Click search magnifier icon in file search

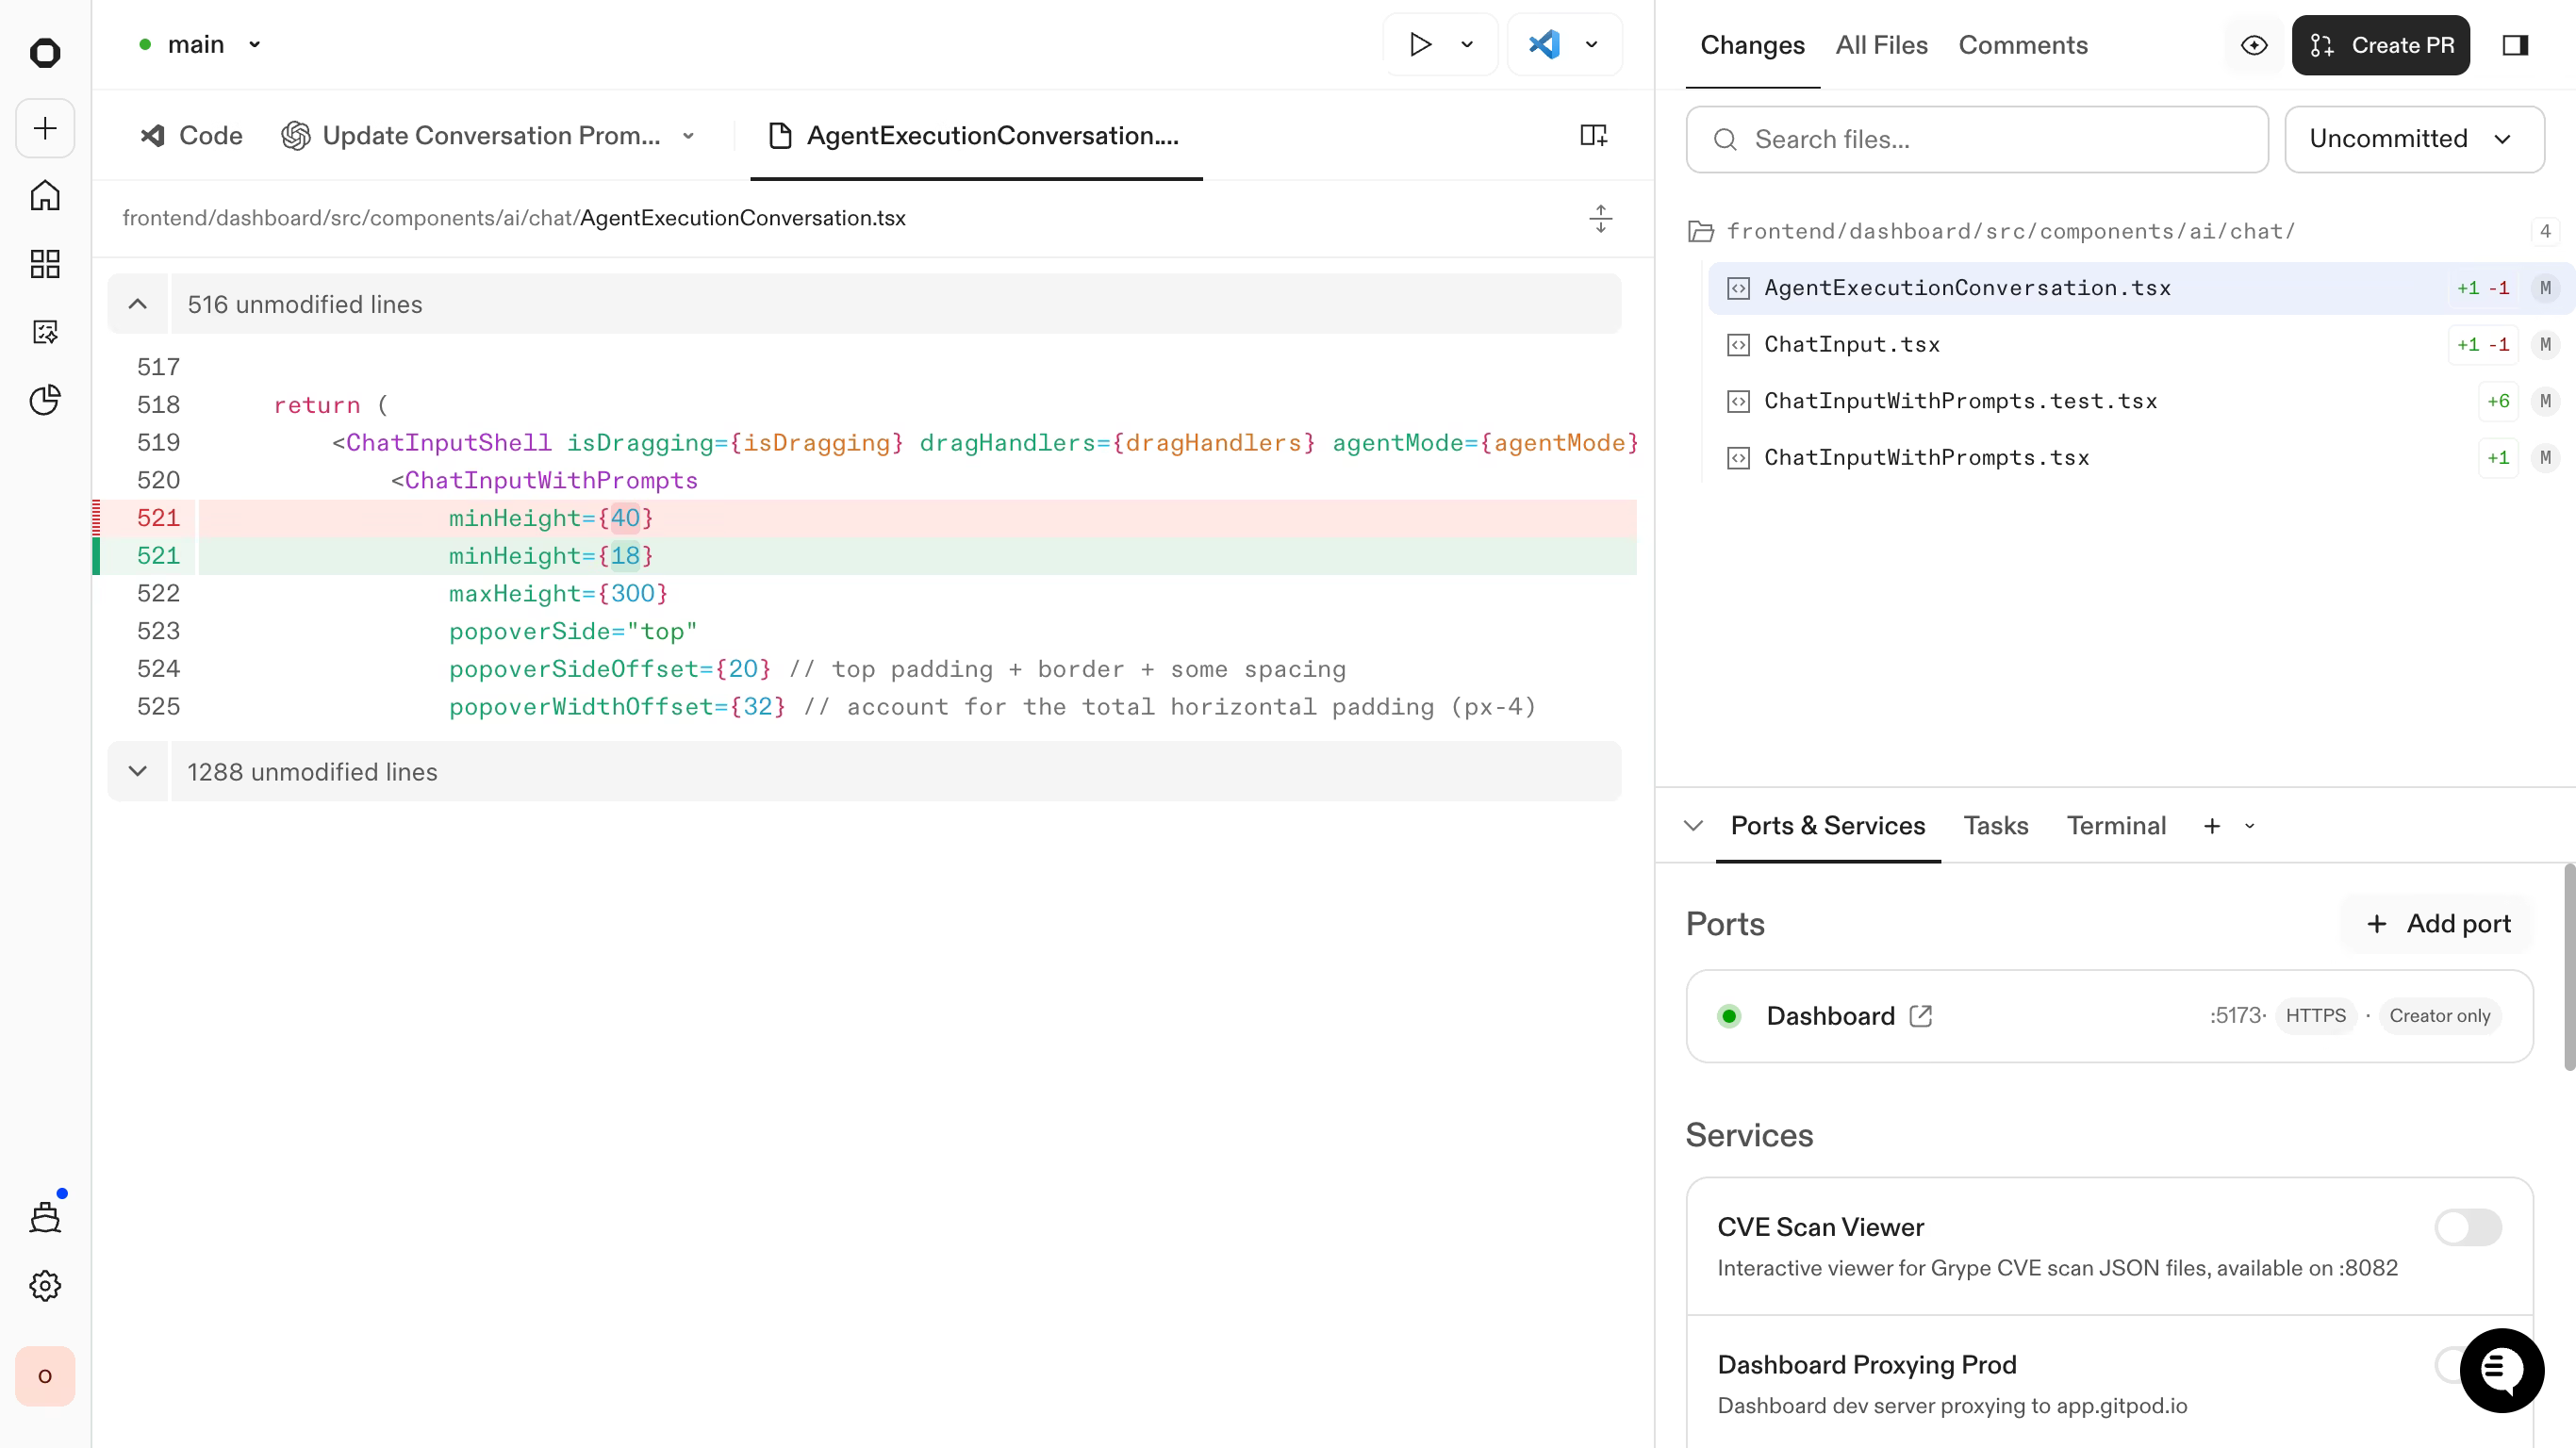[x=1725, y=140]
